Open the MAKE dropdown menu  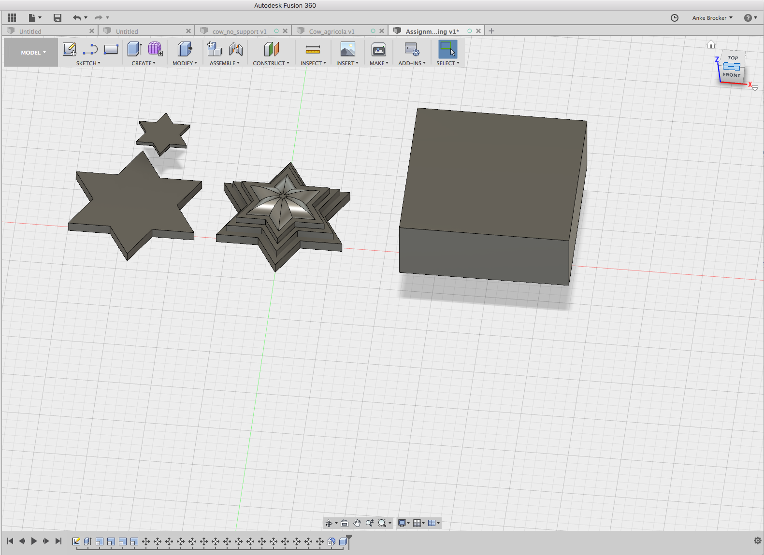coord(379,63)
